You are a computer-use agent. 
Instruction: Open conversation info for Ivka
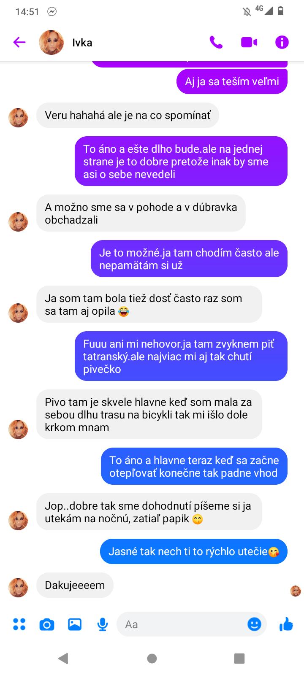(282, 42)
